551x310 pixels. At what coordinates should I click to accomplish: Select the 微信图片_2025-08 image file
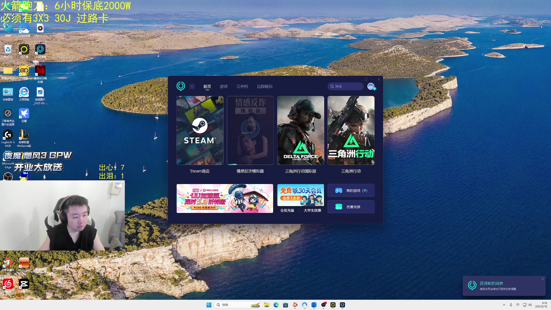click(40, 96)
